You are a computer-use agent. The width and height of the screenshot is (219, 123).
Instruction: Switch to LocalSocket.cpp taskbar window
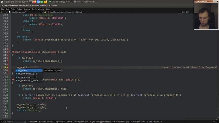tap(60, 2)
